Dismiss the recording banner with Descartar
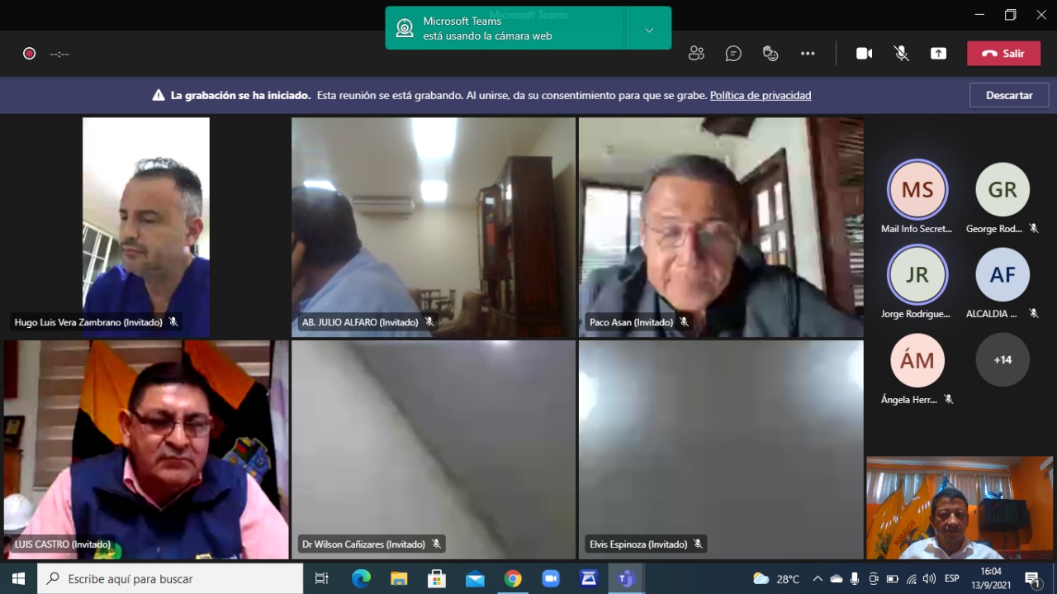This screenshot has width=1057, height=594. coord(1009,95)
